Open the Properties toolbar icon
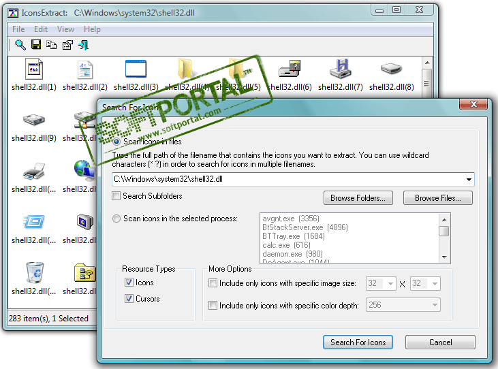 pos(67,45)
